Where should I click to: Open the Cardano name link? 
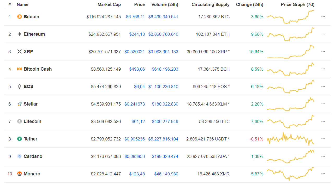click(x=33, y=156)
